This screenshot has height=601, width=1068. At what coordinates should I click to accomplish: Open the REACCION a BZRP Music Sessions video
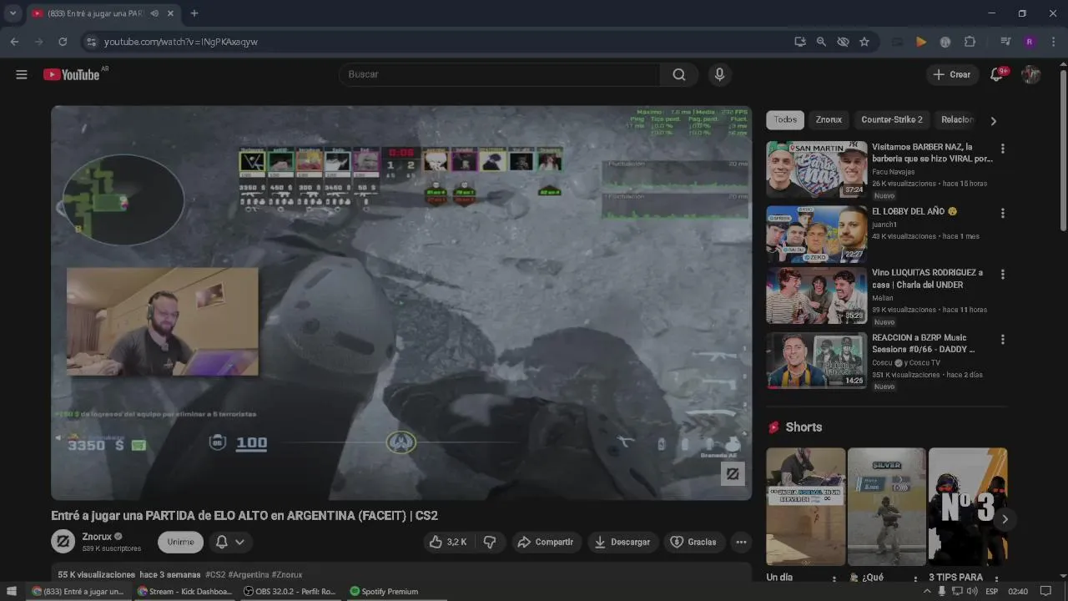click(817, 361)
